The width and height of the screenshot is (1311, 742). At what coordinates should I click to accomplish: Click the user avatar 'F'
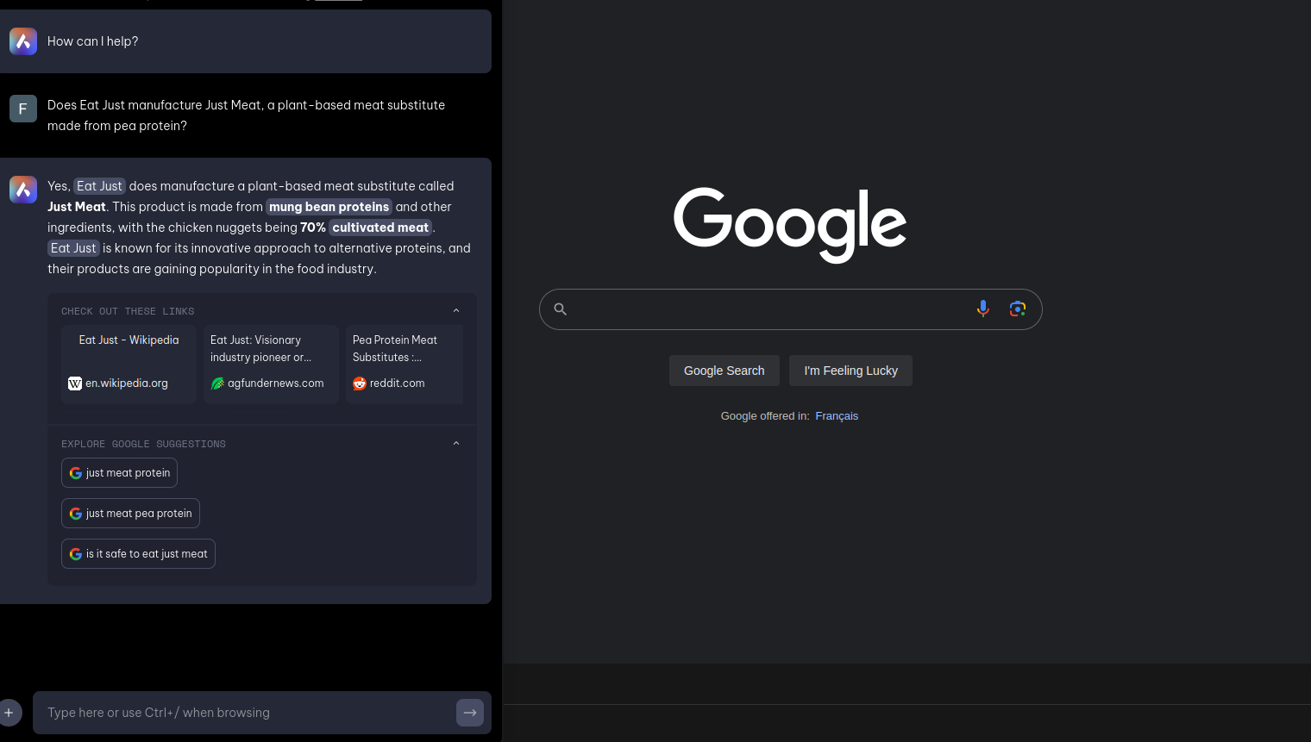coord(23,109)
